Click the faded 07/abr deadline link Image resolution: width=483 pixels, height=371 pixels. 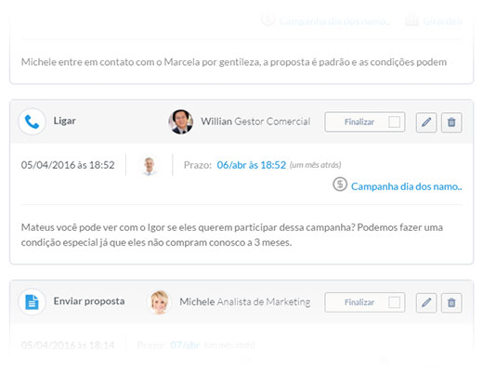[185, 345]
